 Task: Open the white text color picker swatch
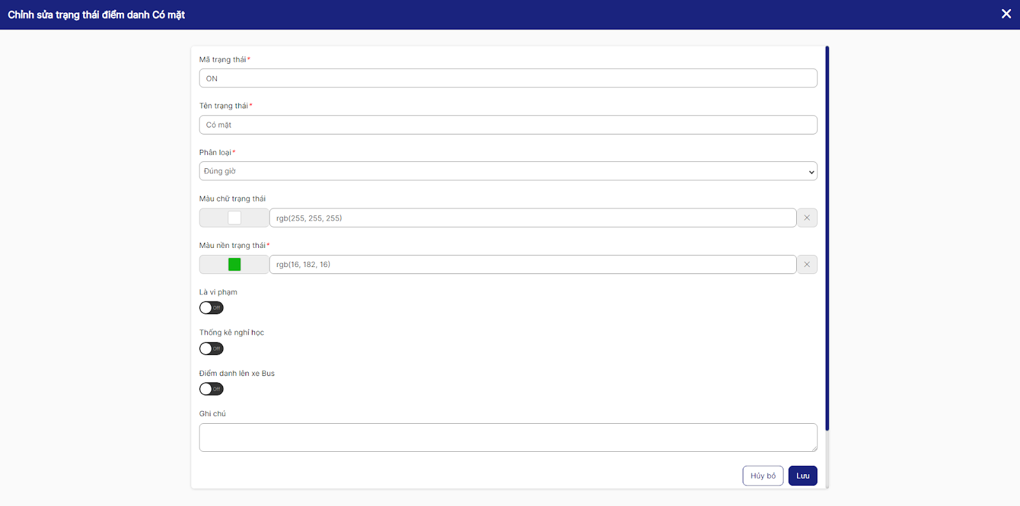[x=235, y=218]
